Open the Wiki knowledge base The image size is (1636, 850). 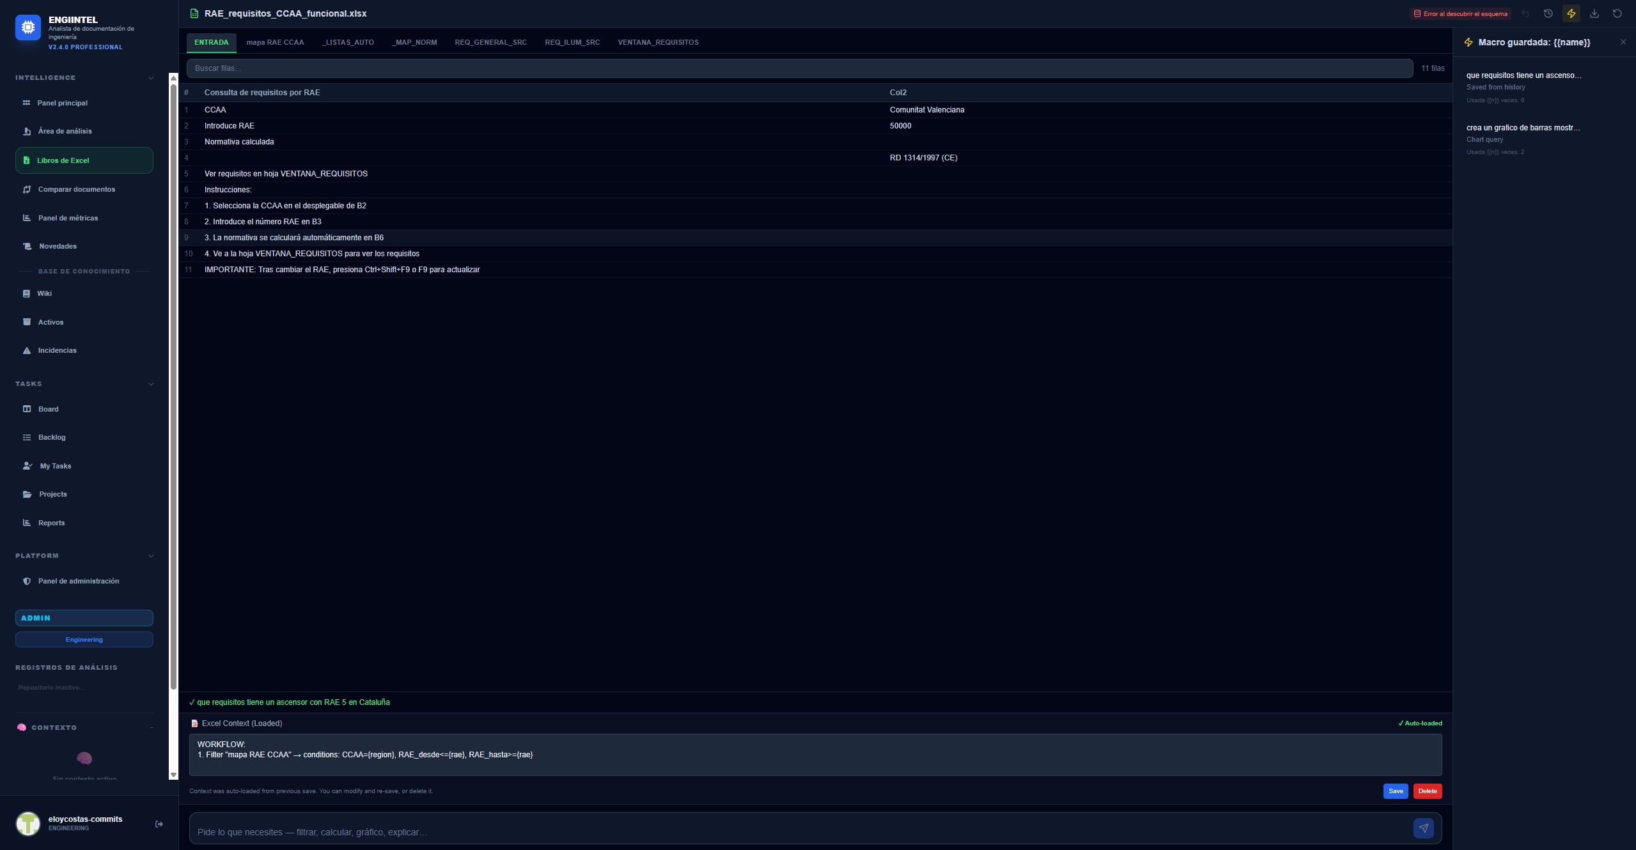(84, 293)
